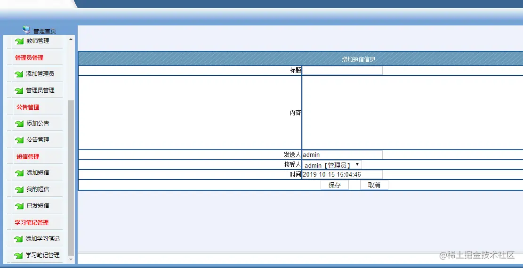This screenshot has height=268, width=523.
Task: Go to 添加公告 page
Action: click(38, 123)
